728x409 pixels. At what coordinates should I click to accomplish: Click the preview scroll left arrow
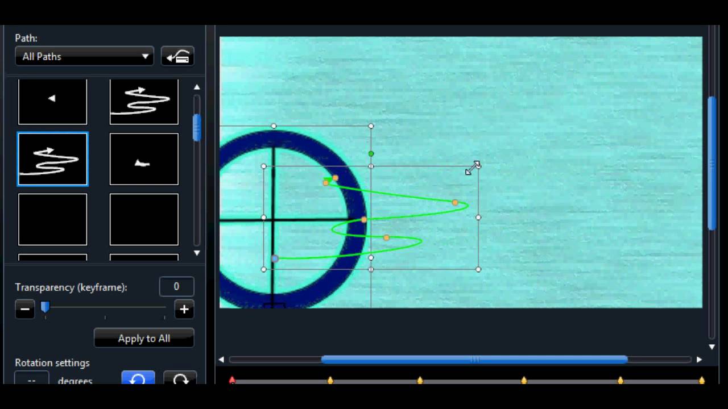(x=221, y=359)
